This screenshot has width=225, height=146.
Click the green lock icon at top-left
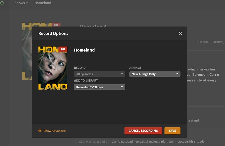[x=2, y=3]
